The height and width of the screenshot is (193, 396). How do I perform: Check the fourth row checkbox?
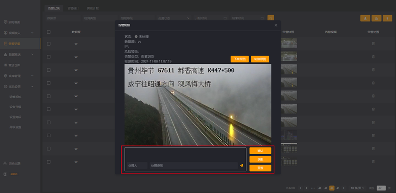49,83
